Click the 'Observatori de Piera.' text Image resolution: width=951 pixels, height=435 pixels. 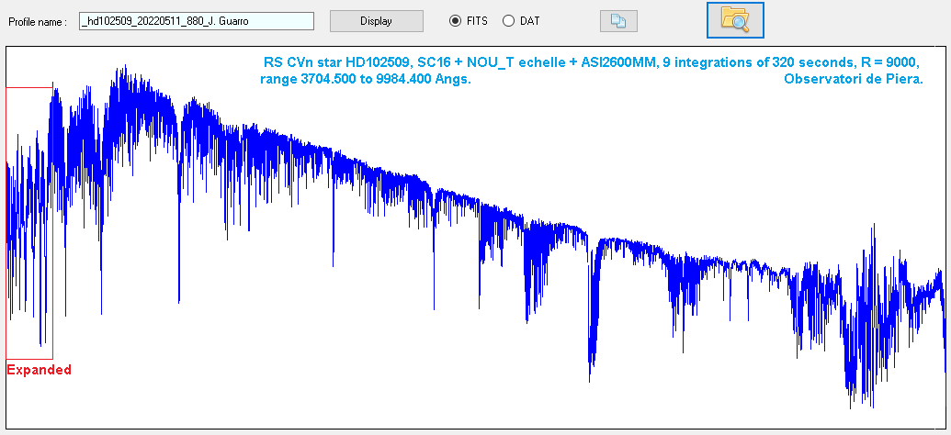(853, 80)
